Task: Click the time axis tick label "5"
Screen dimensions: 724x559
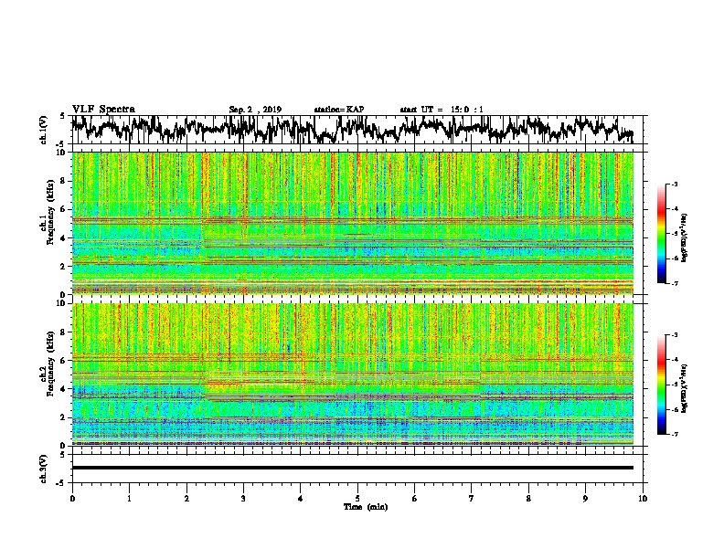Action: (x=357, y=499)
